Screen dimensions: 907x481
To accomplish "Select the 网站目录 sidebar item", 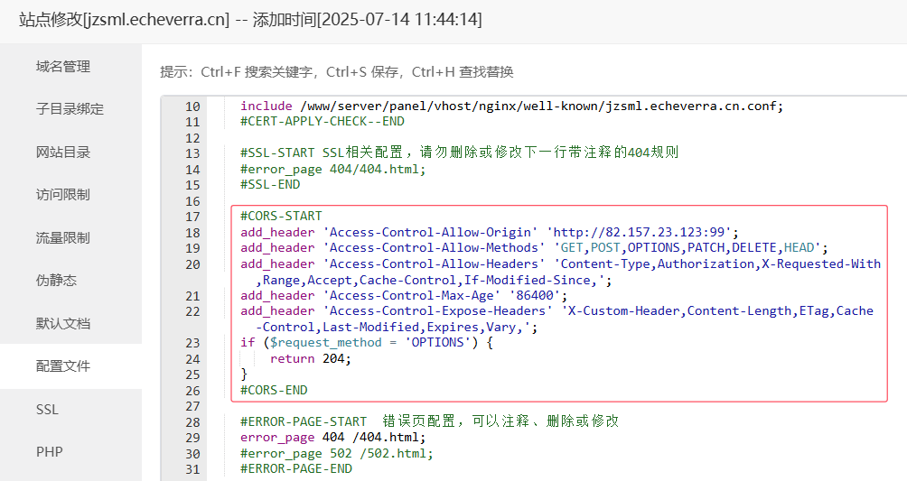I will [63, 153].
